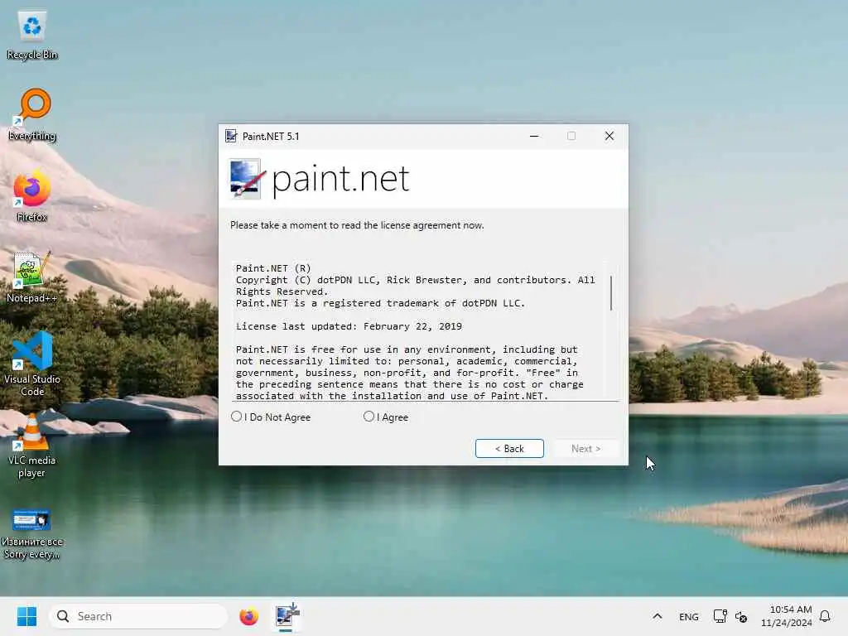Screen dimensions: 848x636
Task: Launch the Everything search shortcut
Action: [x=32, y=115]
